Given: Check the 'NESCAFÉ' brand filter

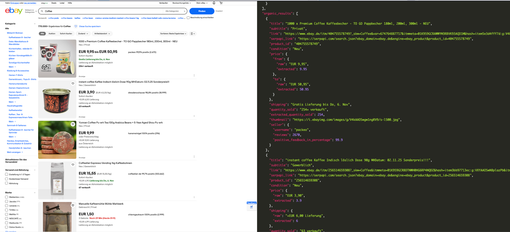Looking at the screenshot, I should click(7, 218).
